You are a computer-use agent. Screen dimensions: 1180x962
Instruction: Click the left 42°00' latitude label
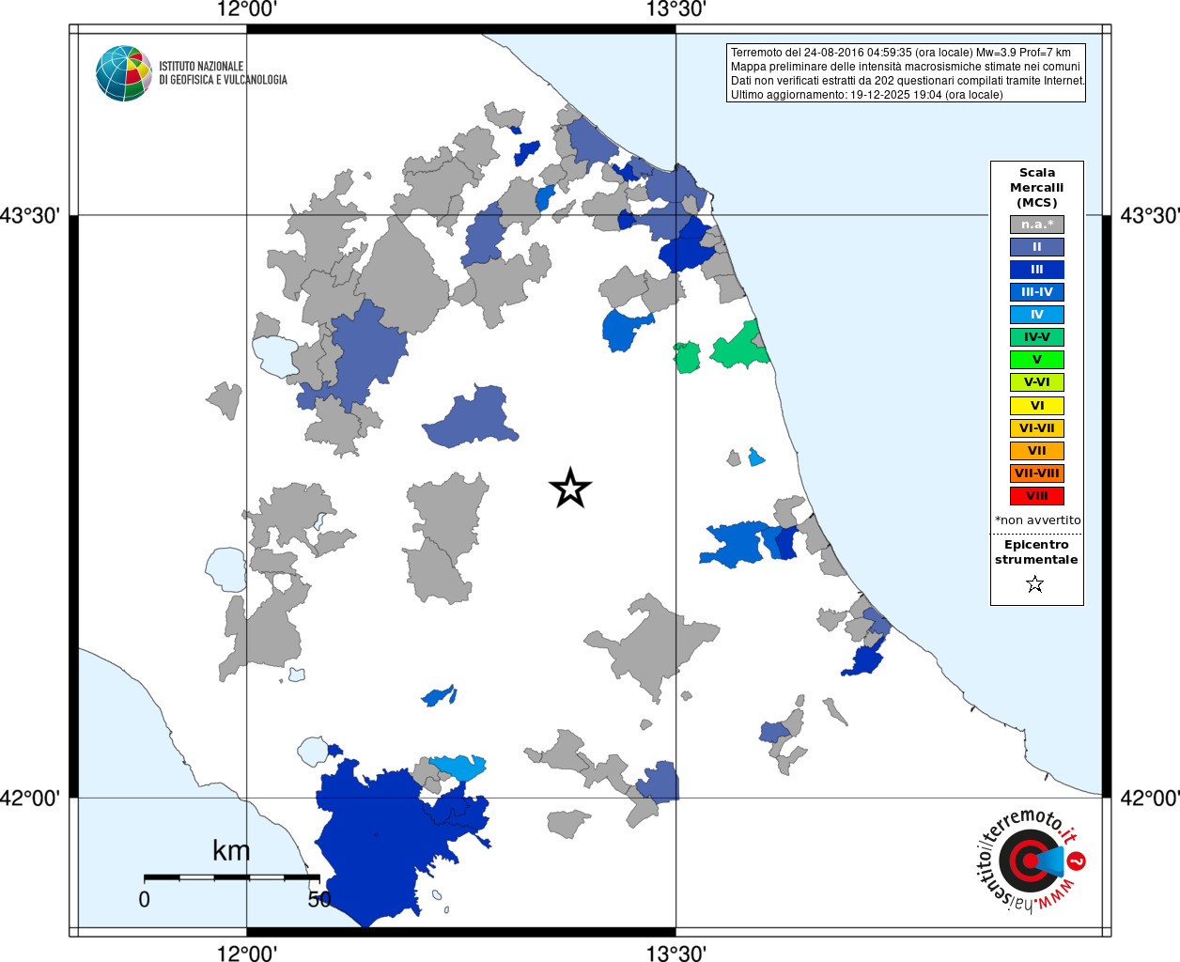30,799
